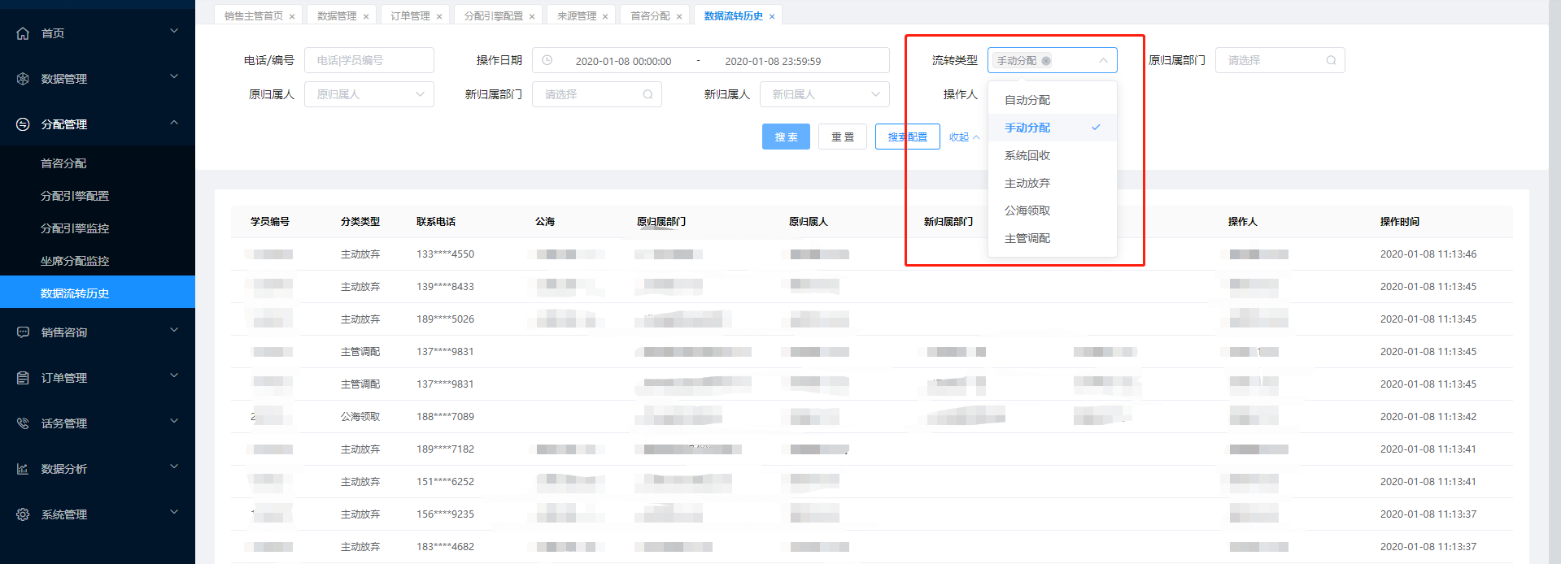Close the 订单管理 tab

tap(439, 16)
